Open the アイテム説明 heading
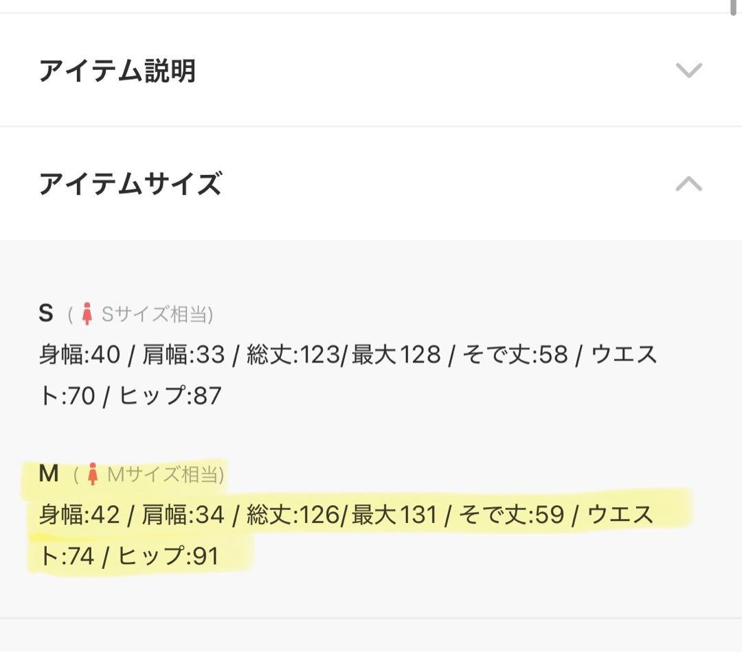742x652 pixels. [117, 71]
